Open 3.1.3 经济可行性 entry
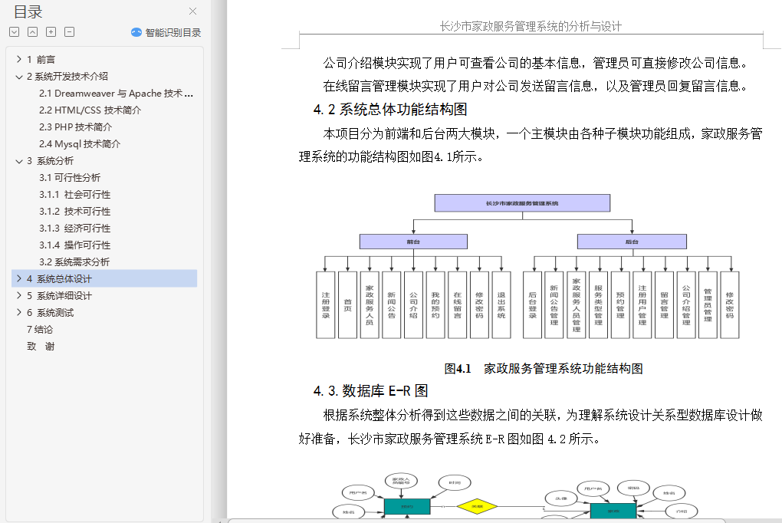This screenshot has width=782, height=523. click(75, 229)
